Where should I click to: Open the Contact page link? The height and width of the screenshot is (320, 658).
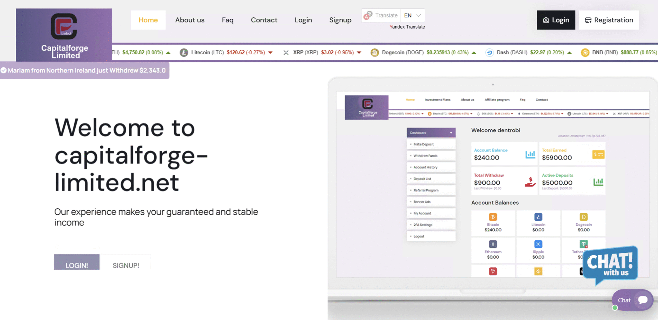(264, 20)
